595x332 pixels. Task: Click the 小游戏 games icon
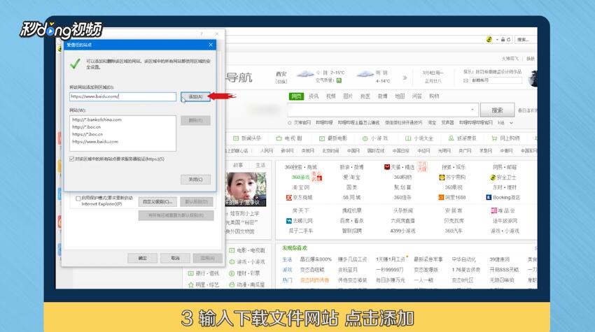pyautogui.click(x=365, y=138)
